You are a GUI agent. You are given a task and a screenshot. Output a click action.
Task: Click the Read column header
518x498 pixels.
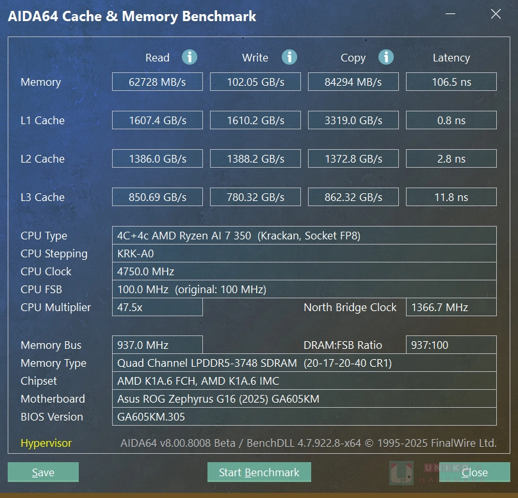click(x=158, y=58)
